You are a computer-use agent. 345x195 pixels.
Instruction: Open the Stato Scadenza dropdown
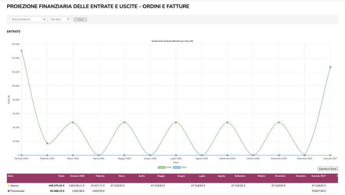click(x=28, y=19)
